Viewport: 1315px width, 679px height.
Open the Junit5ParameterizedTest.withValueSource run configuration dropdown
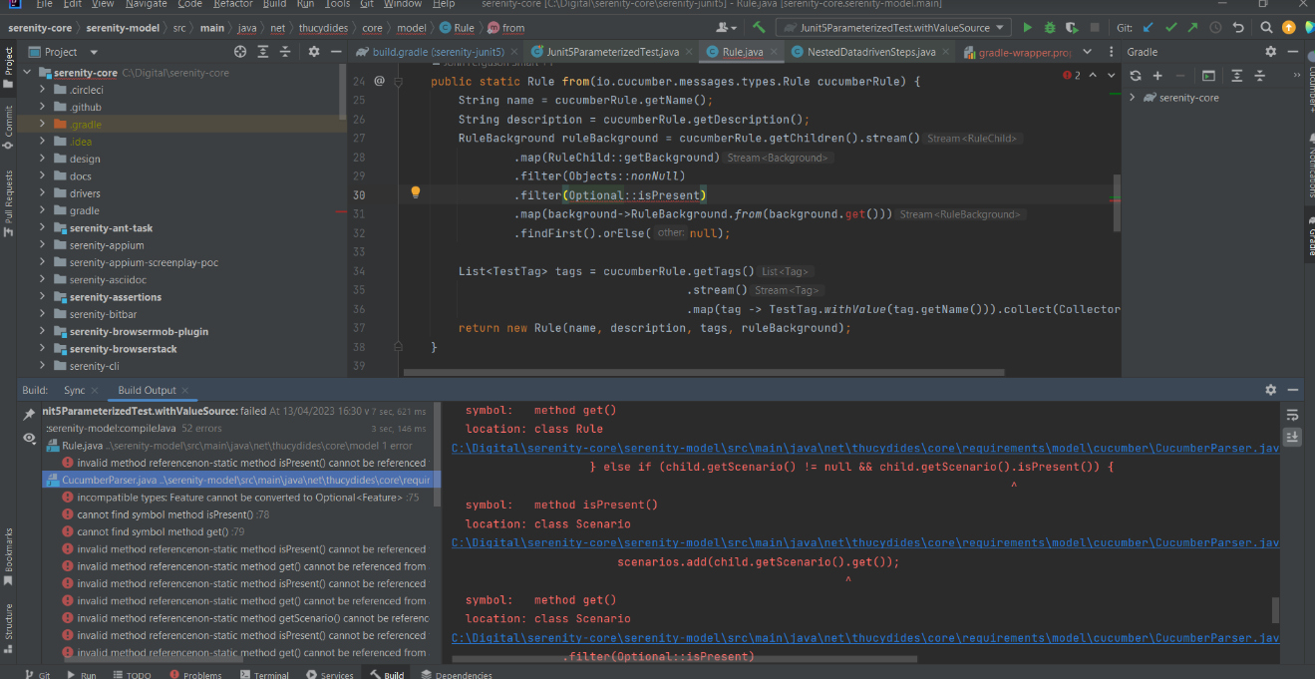(x=1001, y=27)
